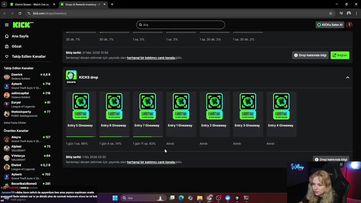Open the hamburger sidebar menu

point(7,25)
